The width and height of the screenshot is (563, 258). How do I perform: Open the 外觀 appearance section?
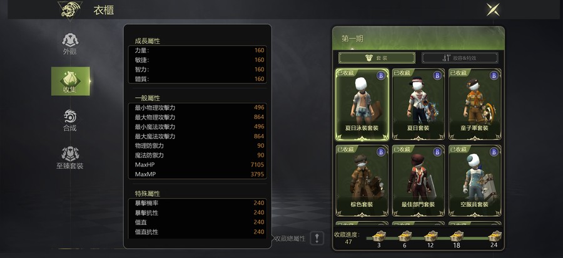(x=70, y=44)
